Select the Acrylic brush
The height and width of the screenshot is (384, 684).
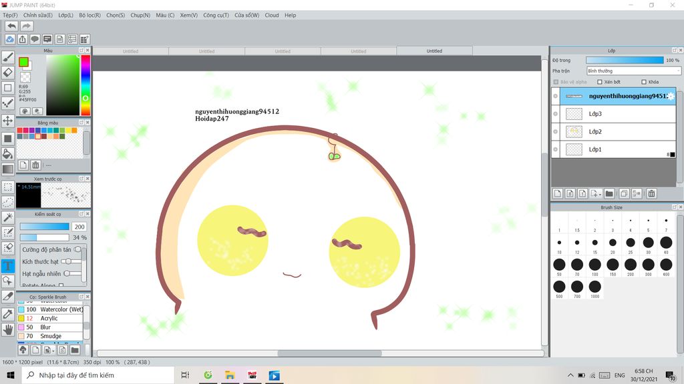click(x=50, y=318)
